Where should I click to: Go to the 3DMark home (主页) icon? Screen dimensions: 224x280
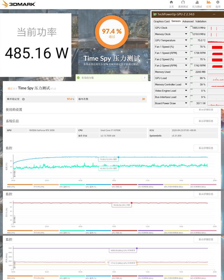171,2
